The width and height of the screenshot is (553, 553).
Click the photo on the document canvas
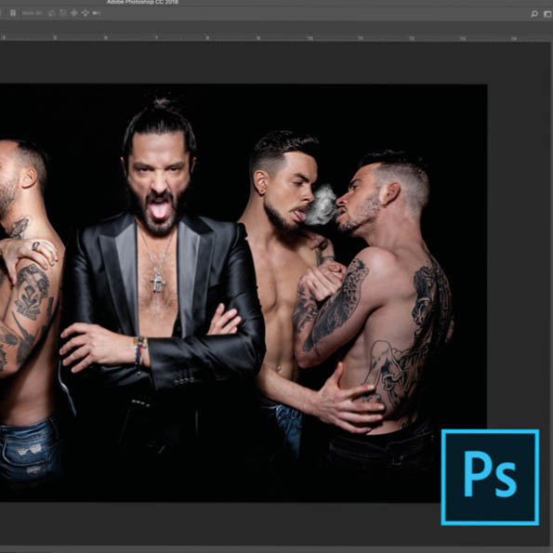[x=244, y=293]
